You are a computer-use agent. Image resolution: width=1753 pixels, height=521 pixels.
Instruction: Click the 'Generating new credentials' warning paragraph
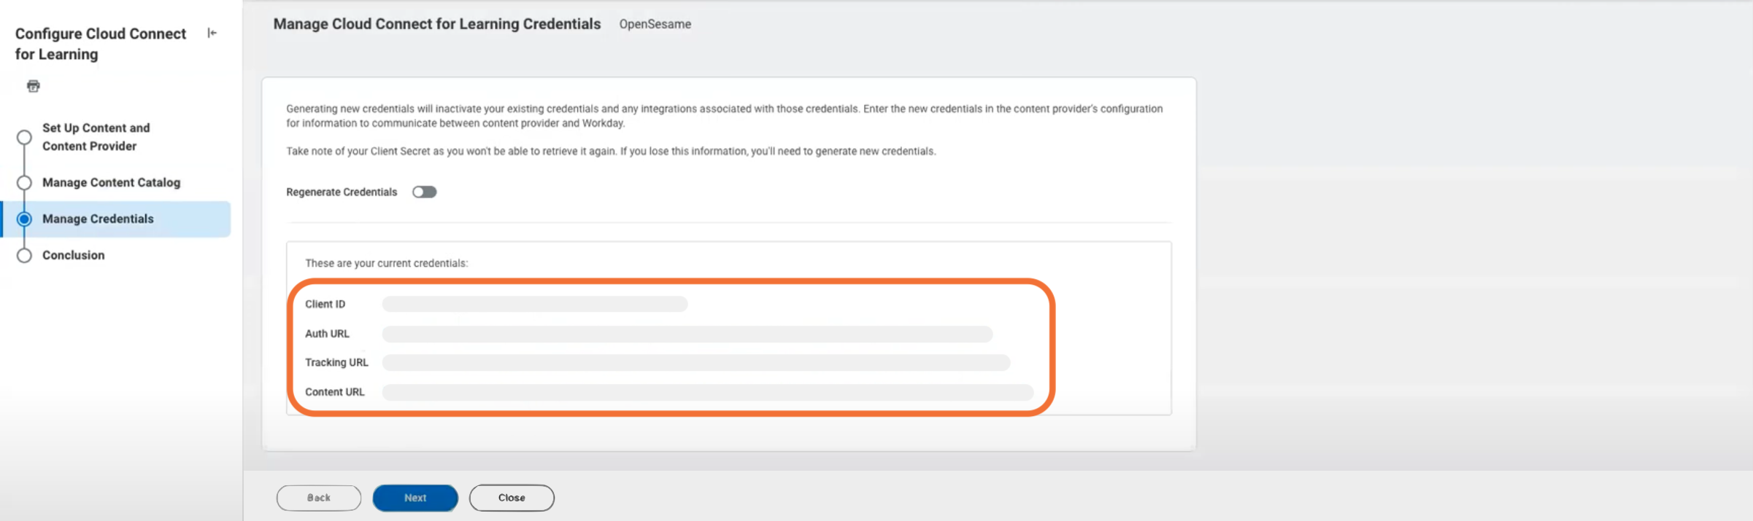coord(724,116)
